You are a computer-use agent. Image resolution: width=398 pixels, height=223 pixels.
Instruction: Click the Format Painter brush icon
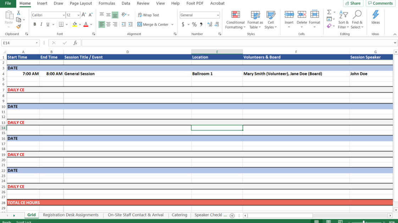pyautogui.click(x=19, y=27)
